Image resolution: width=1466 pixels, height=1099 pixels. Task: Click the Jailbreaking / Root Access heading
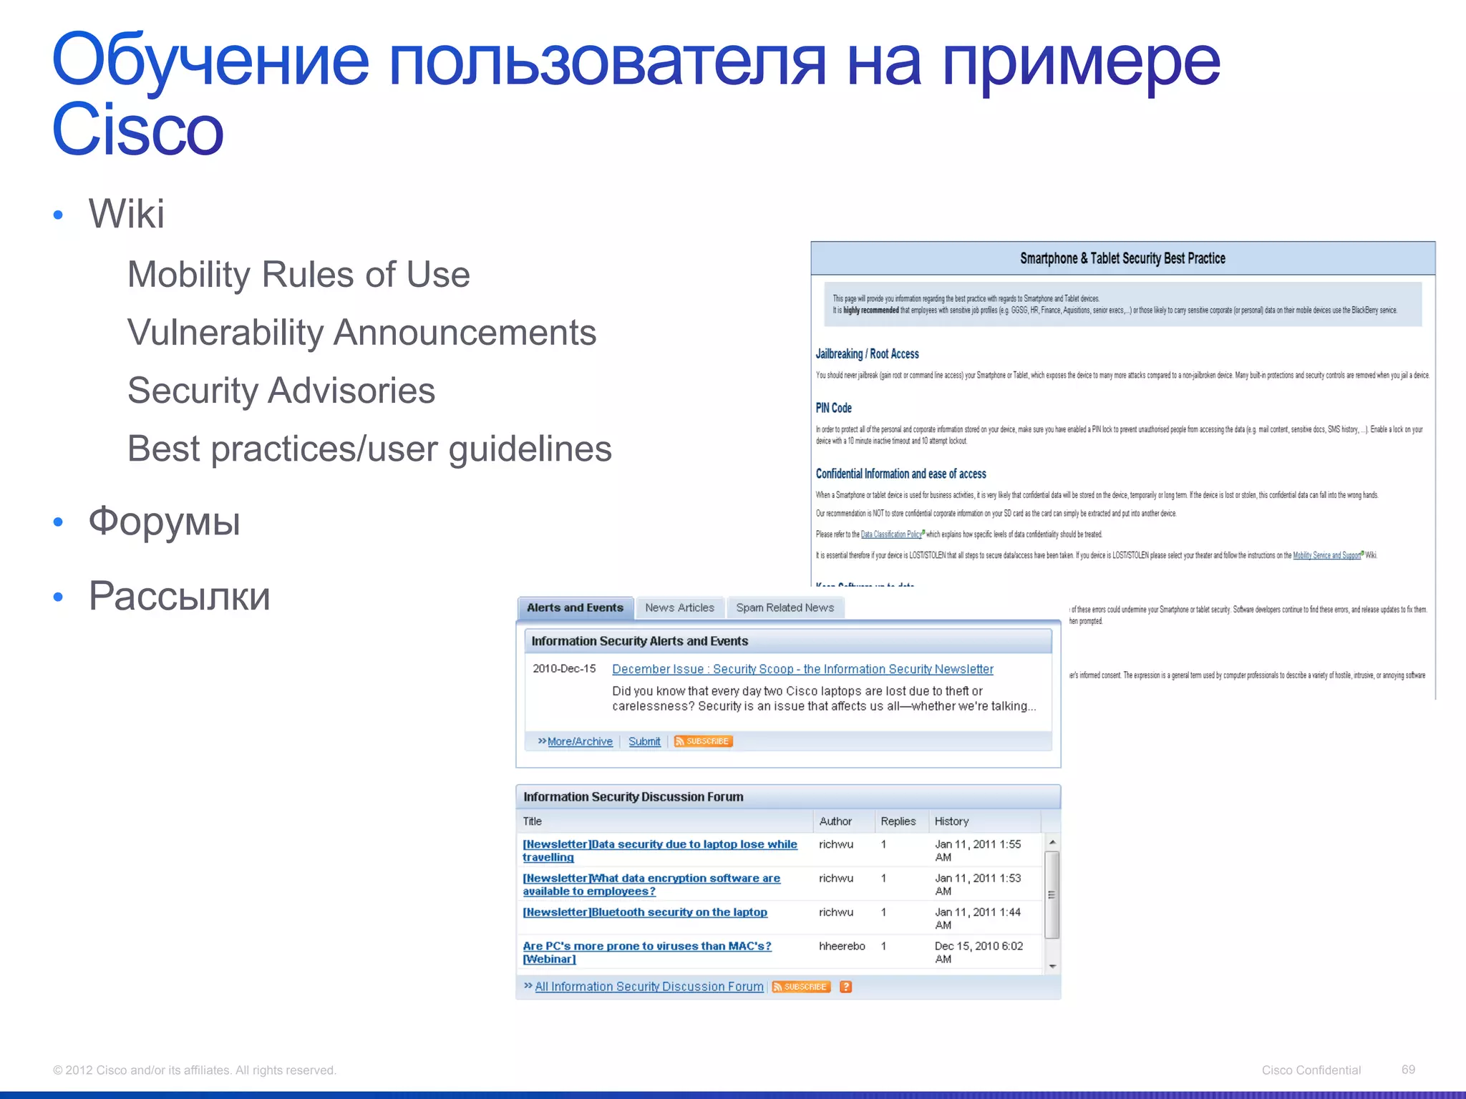pyautogui.click(x=867, y=353)
